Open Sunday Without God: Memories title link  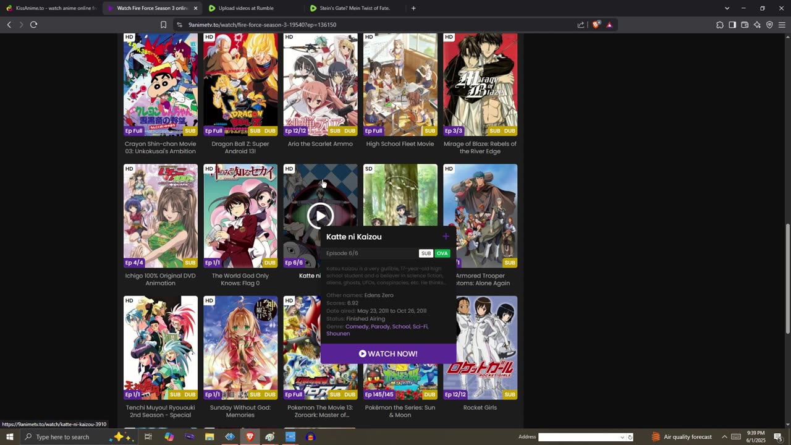click(240, 411)
